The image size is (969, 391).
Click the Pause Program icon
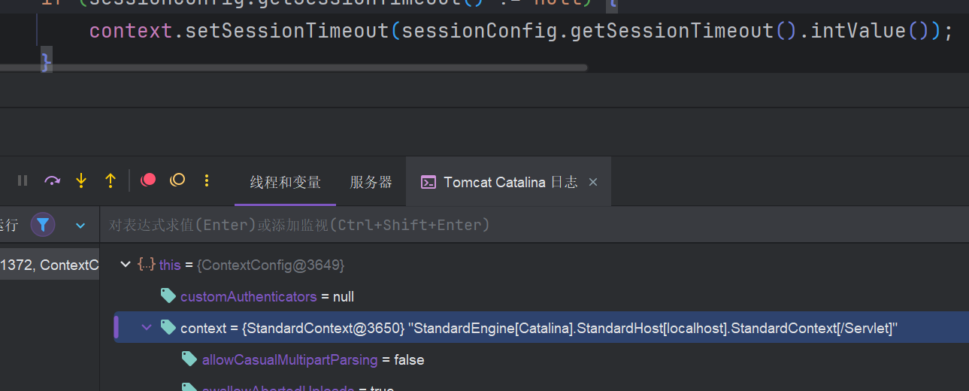(23, 180)
